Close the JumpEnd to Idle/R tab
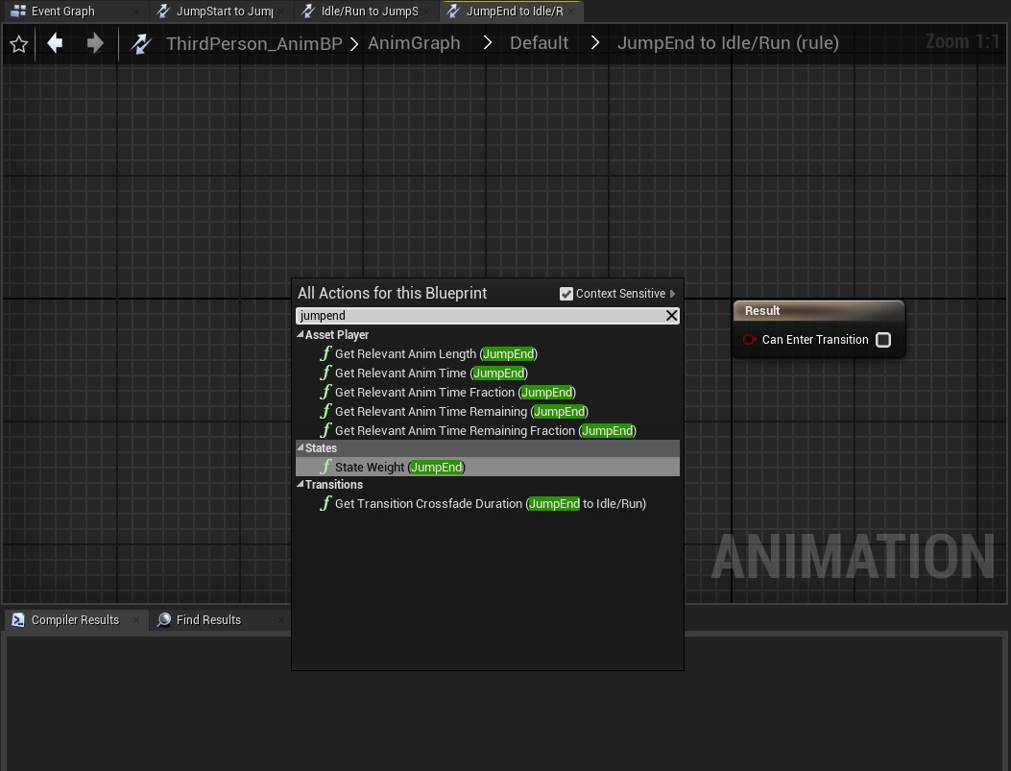Screen dimensions: 1011x771 (x=572, y=11)
